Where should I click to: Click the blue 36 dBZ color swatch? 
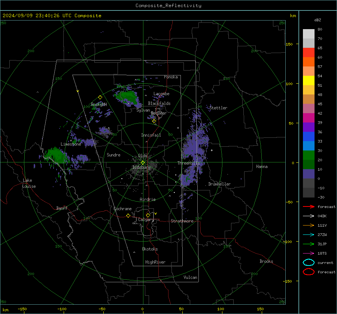pyautogui.click(x=309, y=136)
